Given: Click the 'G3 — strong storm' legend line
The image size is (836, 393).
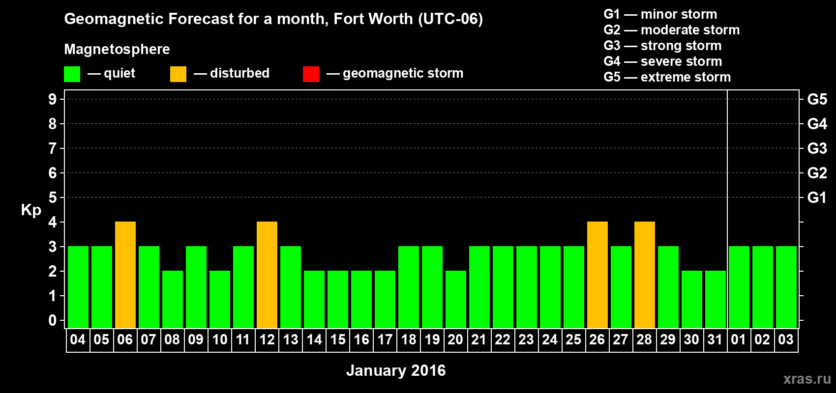Looking at the screenshot, I should (662, 46).
